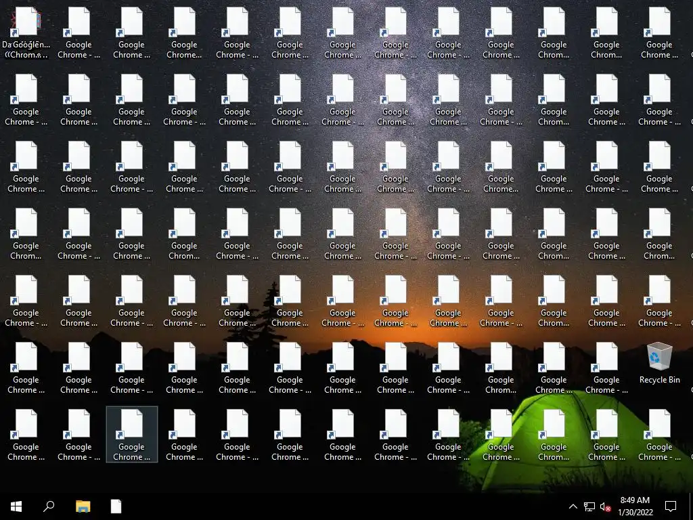This screenshot has width=693, height=520.
Task: Open network status tray icon
Action: 589,506
